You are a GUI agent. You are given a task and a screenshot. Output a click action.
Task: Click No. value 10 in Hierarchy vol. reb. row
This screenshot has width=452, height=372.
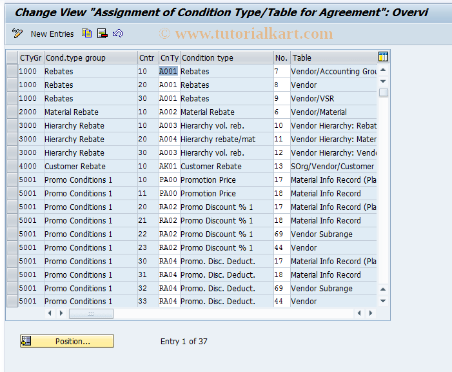point(282,125)
